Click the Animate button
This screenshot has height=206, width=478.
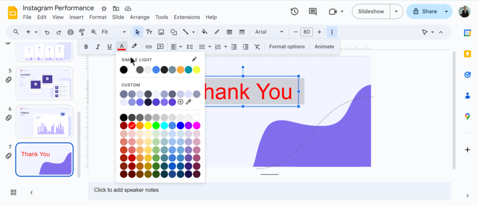(324, 47)
